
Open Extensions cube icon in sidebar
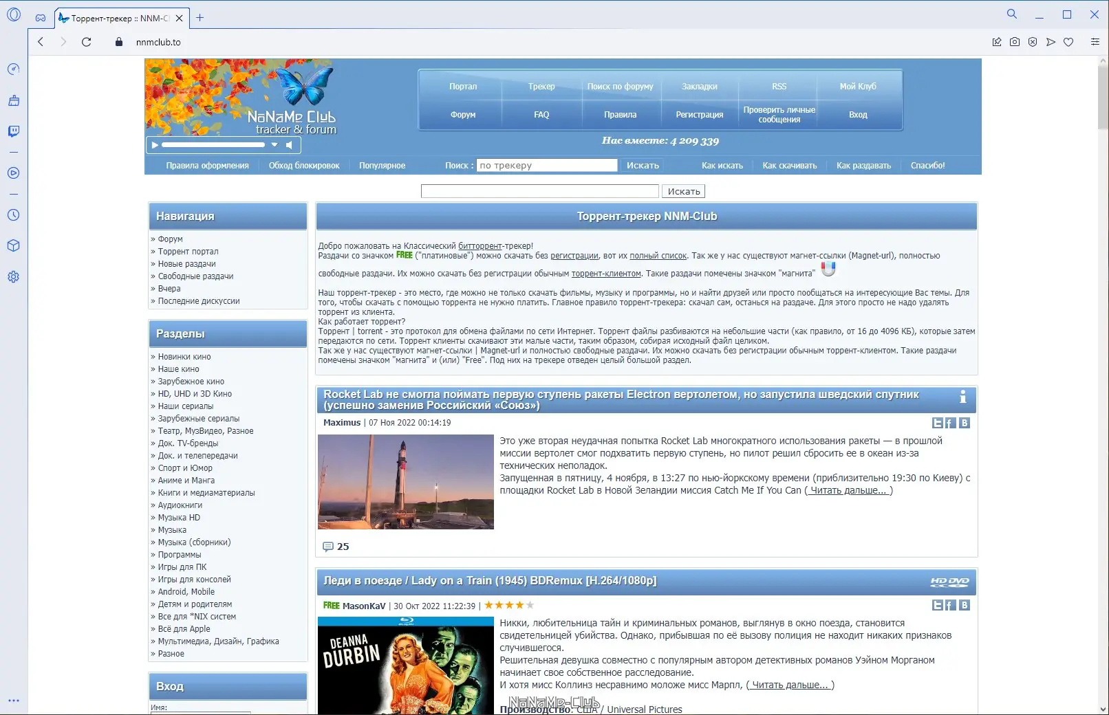click(x=13, y=245)
